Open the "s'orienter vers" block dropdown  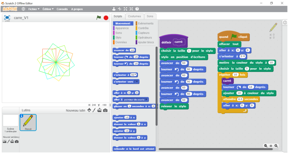137,82
